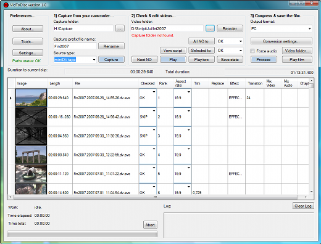321x244 pixels.
Task: Click the View script button
Action: pyautogui.click(x=173, y=51)
